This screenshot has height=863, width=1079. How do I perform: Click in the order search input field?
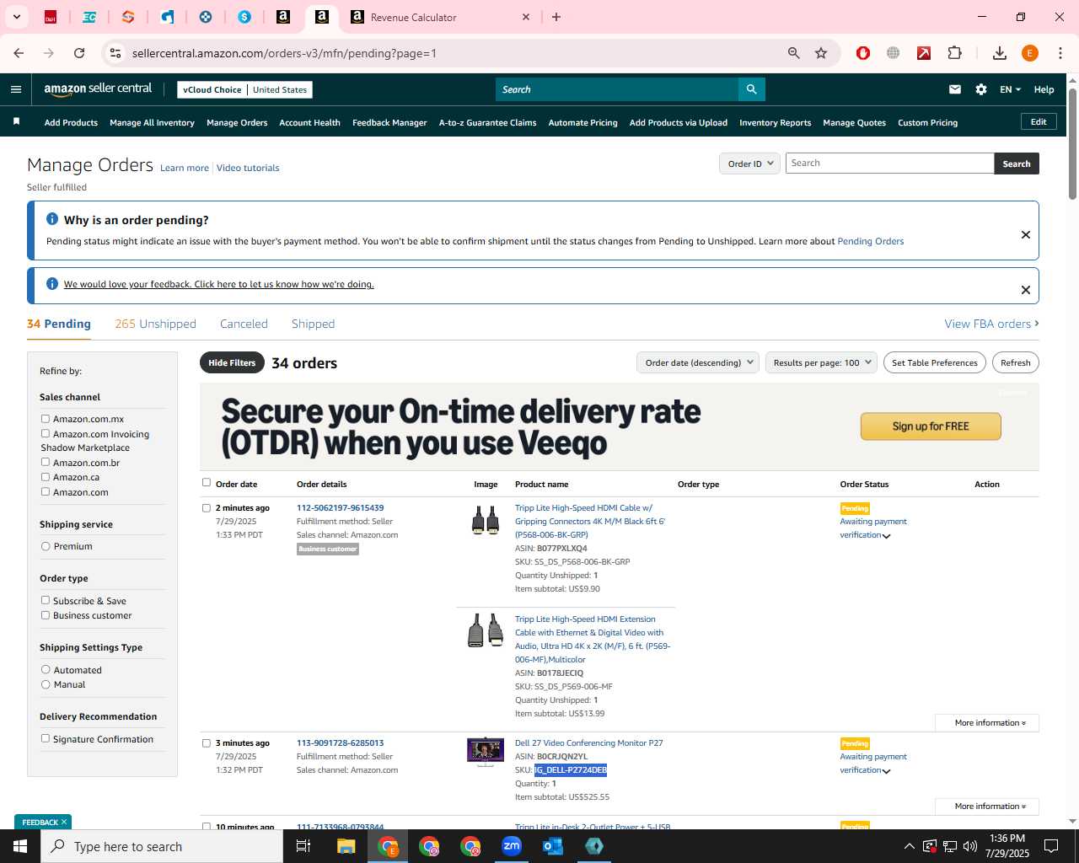[x=890, y=163]
